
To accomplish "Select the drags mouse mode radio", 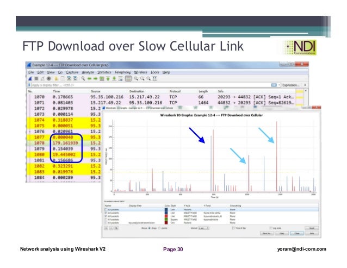I will pos(150,228).
